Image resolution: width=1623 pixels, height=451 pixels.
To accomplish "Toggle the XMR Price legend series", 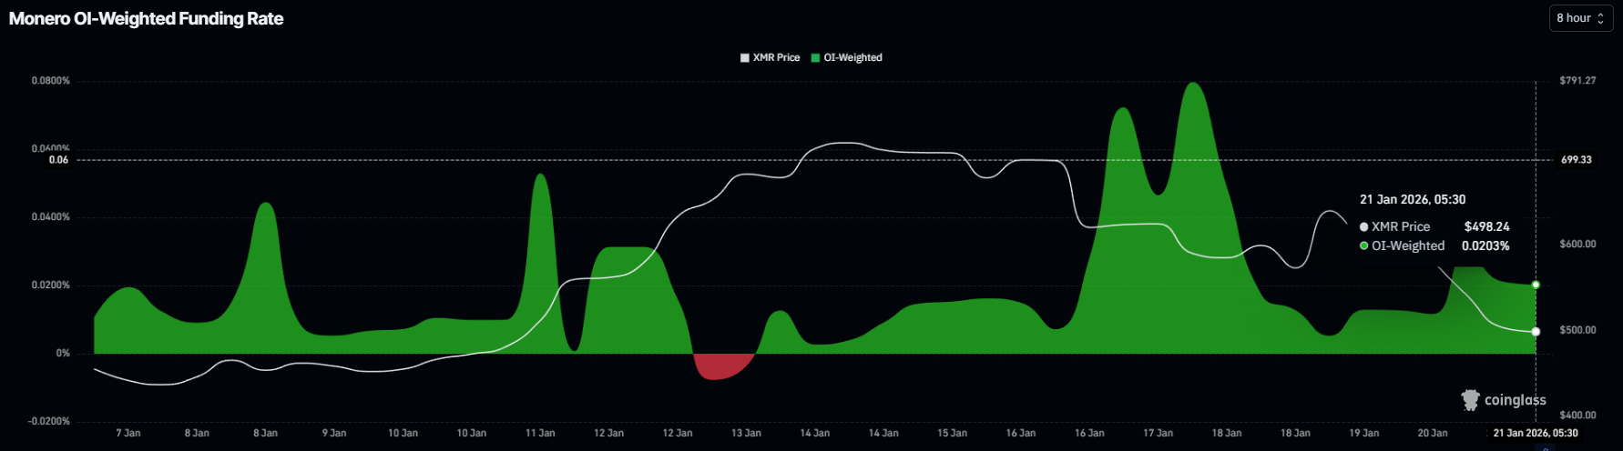I will [770, 57].
